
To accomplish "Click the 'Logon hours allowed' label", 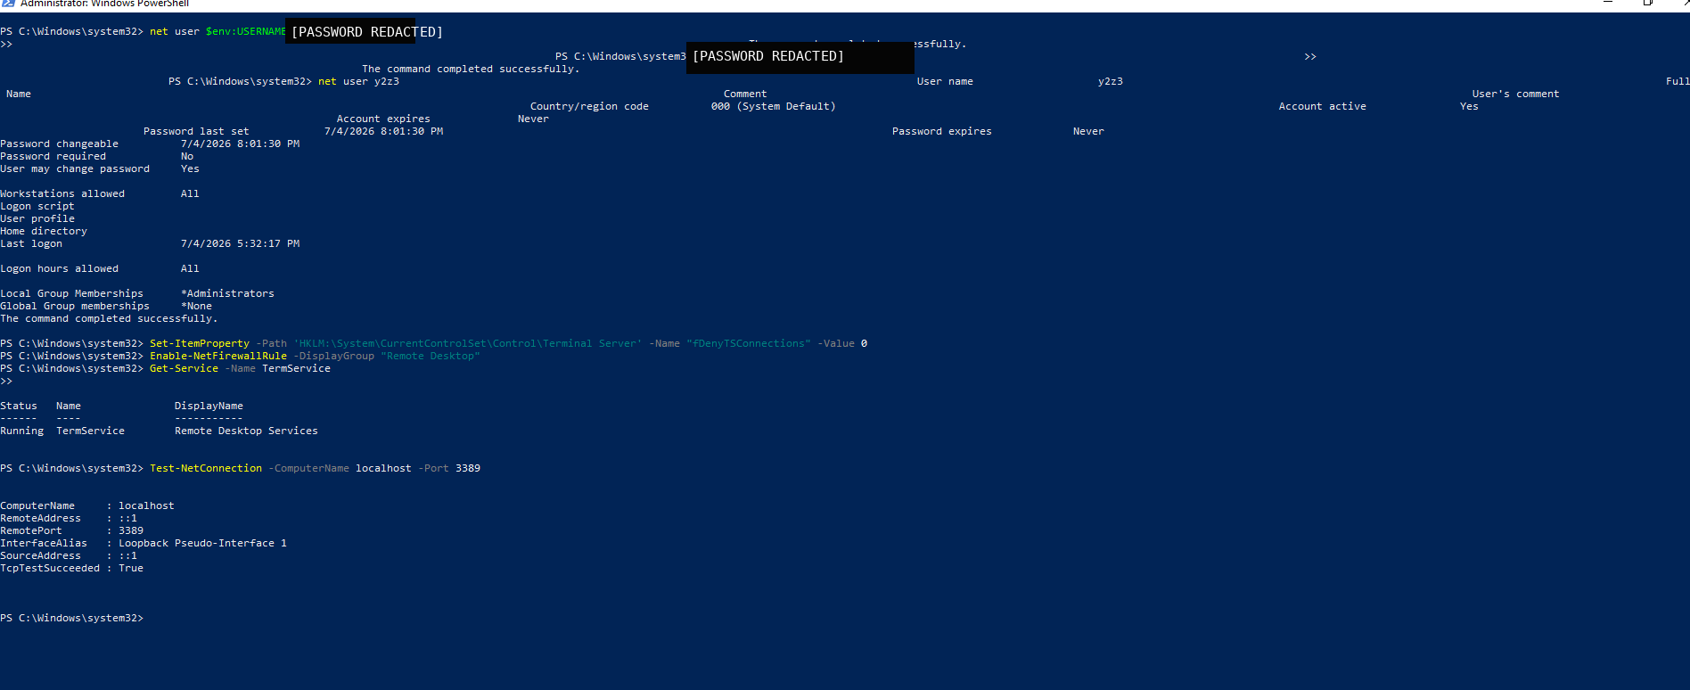I will (59, 268).
